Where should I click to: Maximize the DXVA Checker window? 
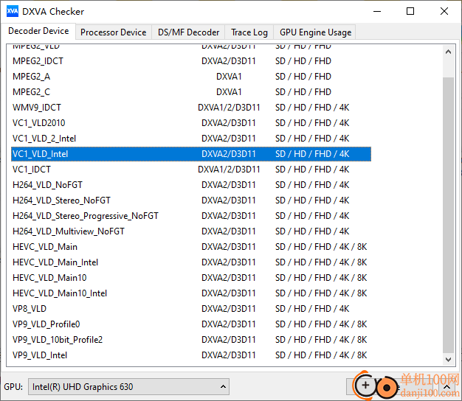[410, 12]
